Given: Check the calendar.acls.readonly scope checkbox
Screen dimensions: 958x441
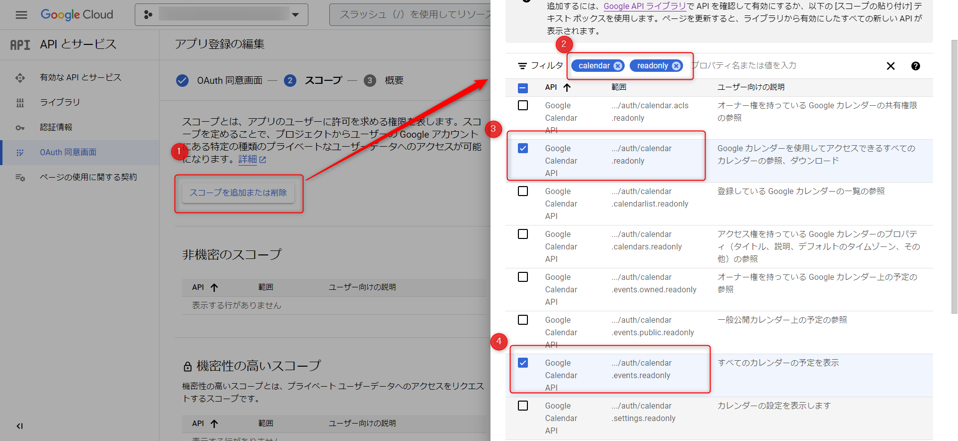Looking at the screenshot, I should coord(523,105).
